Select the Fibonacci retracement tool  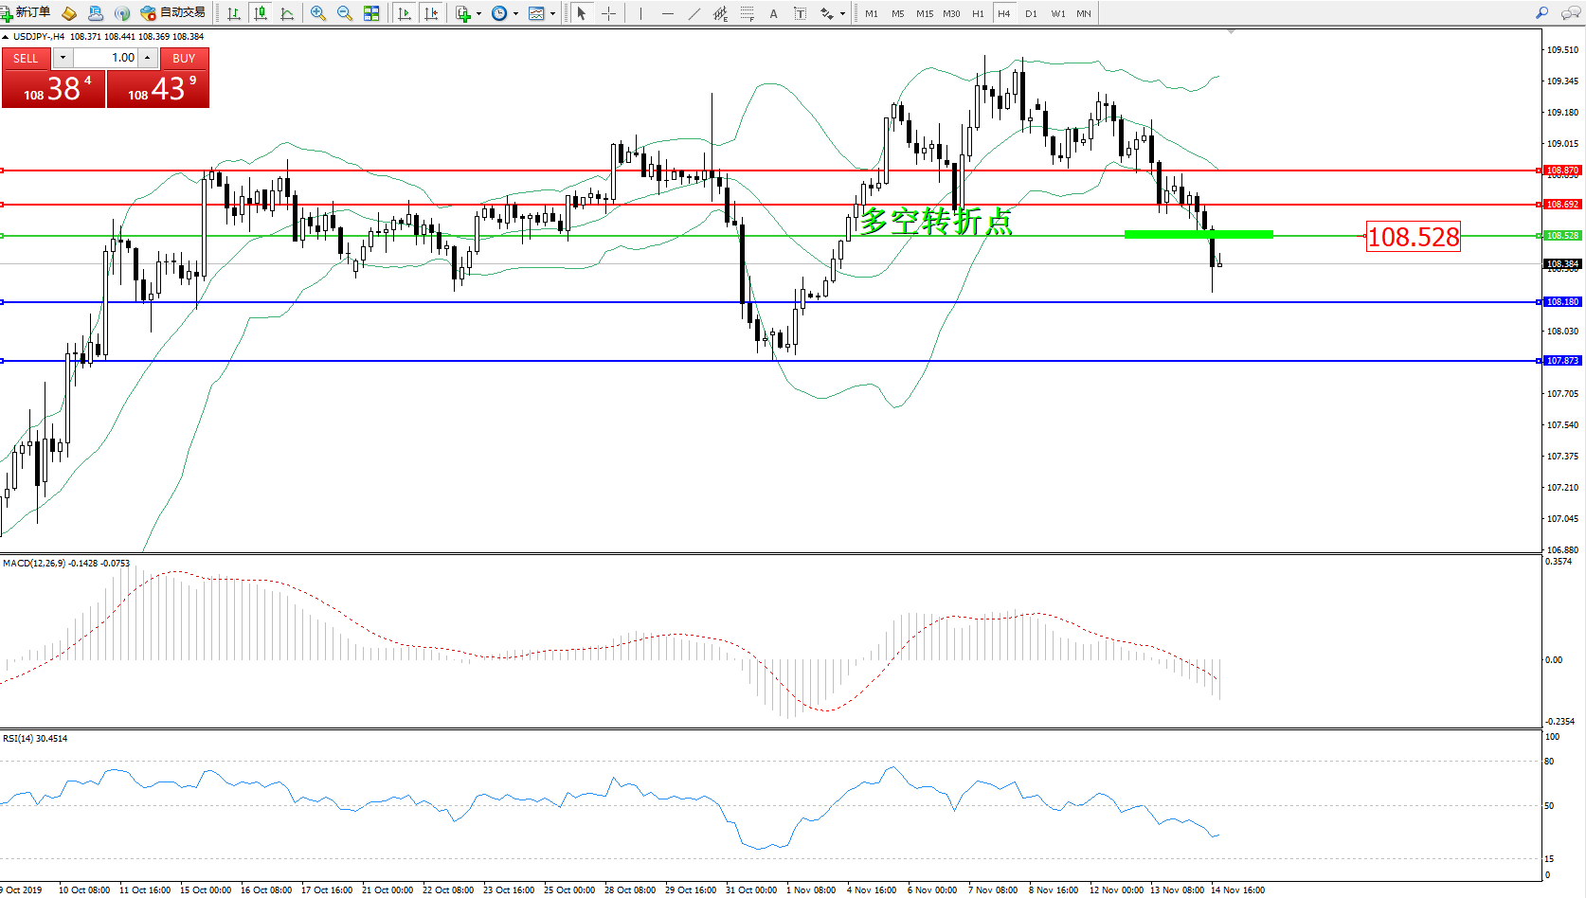[748, 13]
